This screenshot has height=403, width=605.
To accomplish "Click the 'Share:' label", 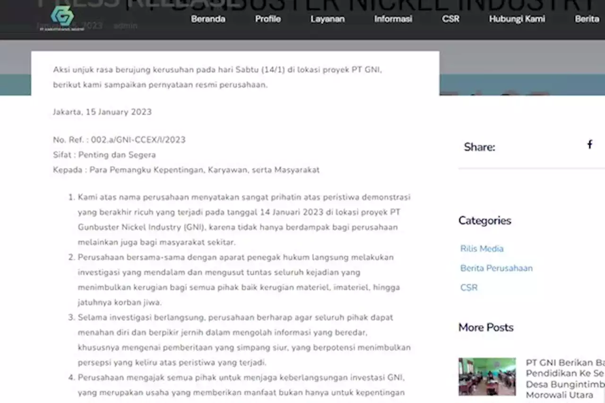I will coord(479,147).
